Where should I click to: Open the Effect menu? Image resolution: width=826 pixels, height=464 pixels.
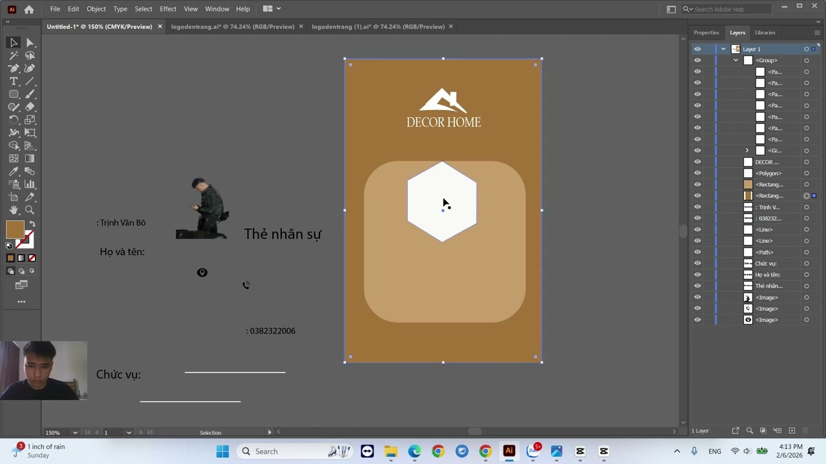[168, 9]
